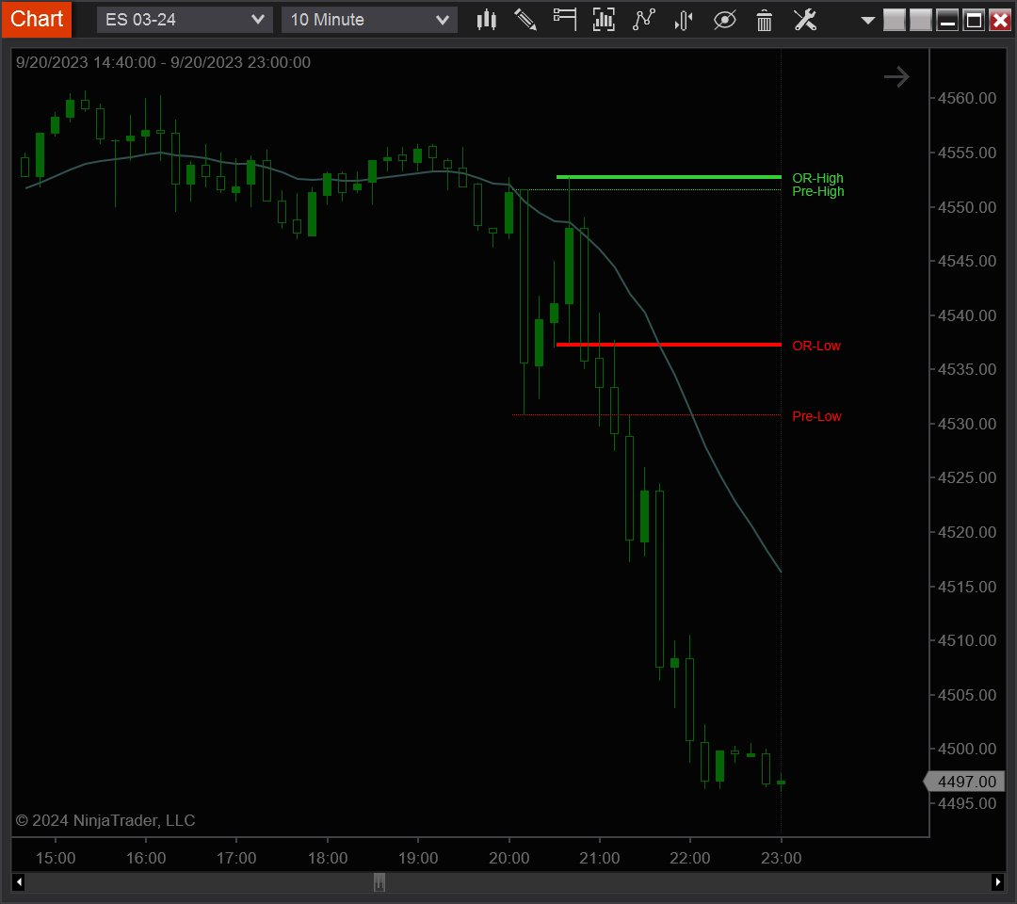Image resolution: width=1017 pixels, height=904 pixels.
Task: Open the bar type chart style icon
Action: coord(487,20)
